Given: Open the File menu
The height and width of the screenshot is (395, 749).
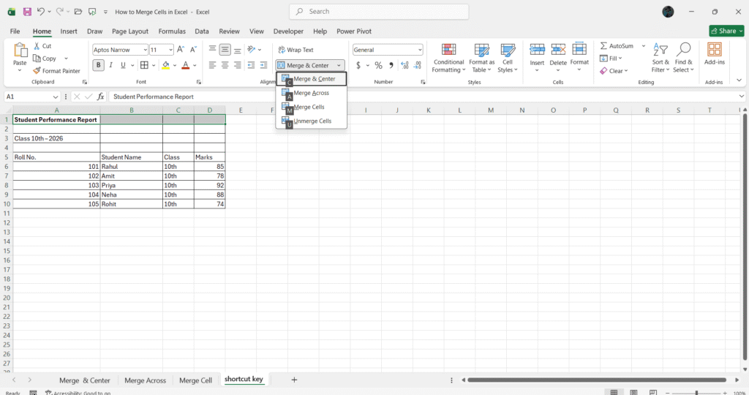Looking at the screenshot, I should 15,31.
